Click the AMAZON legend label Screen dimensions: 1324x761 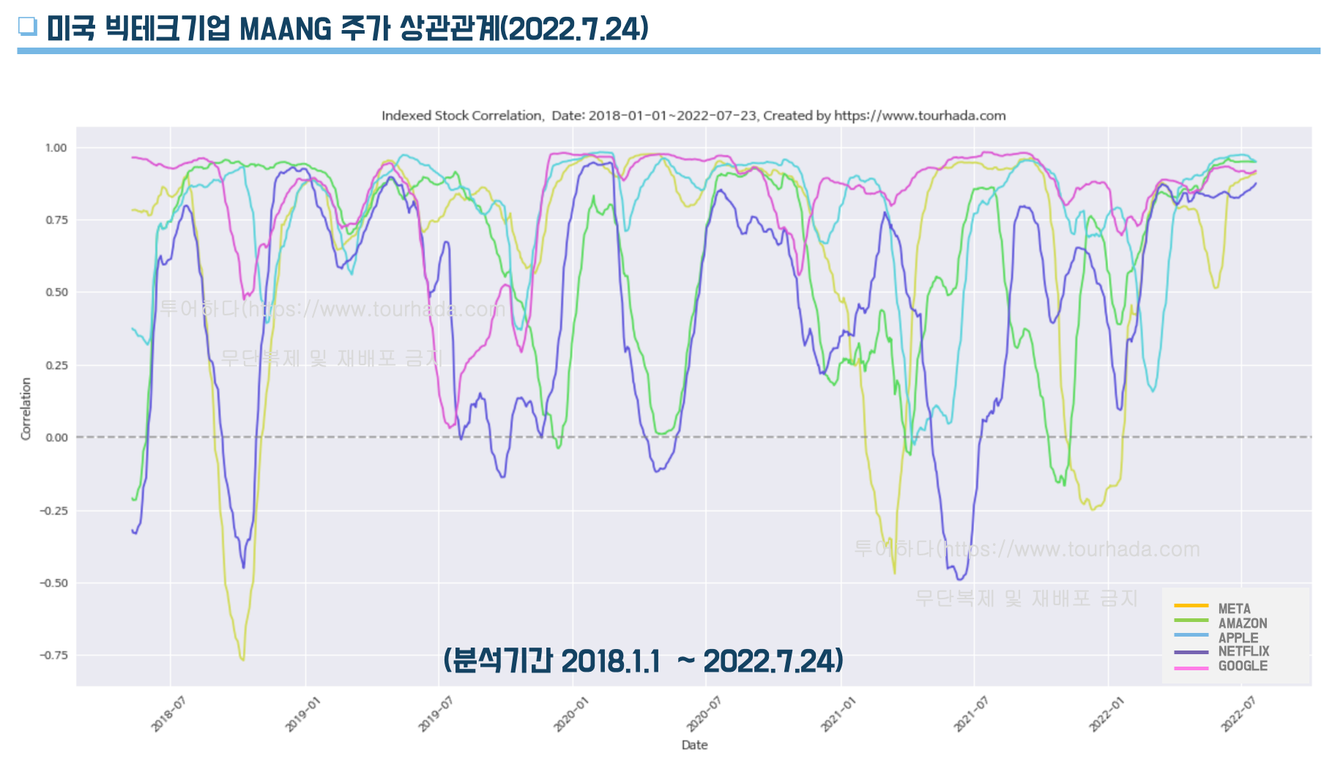1243,623
